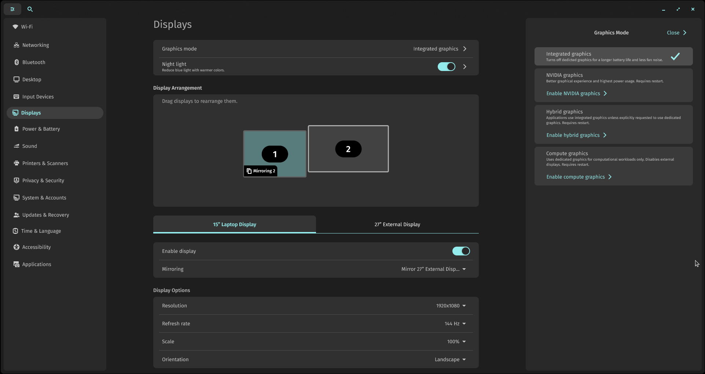Disable the laptop display
Viewport: 705px width, 374px height.
[x=461, y=251]
